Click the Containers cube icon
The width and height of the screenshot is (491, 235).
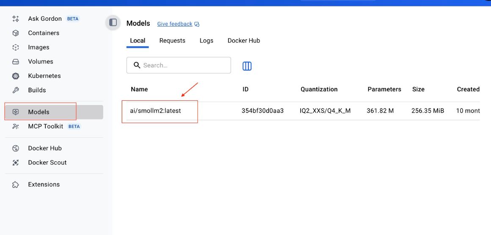[x=16, y=33]
